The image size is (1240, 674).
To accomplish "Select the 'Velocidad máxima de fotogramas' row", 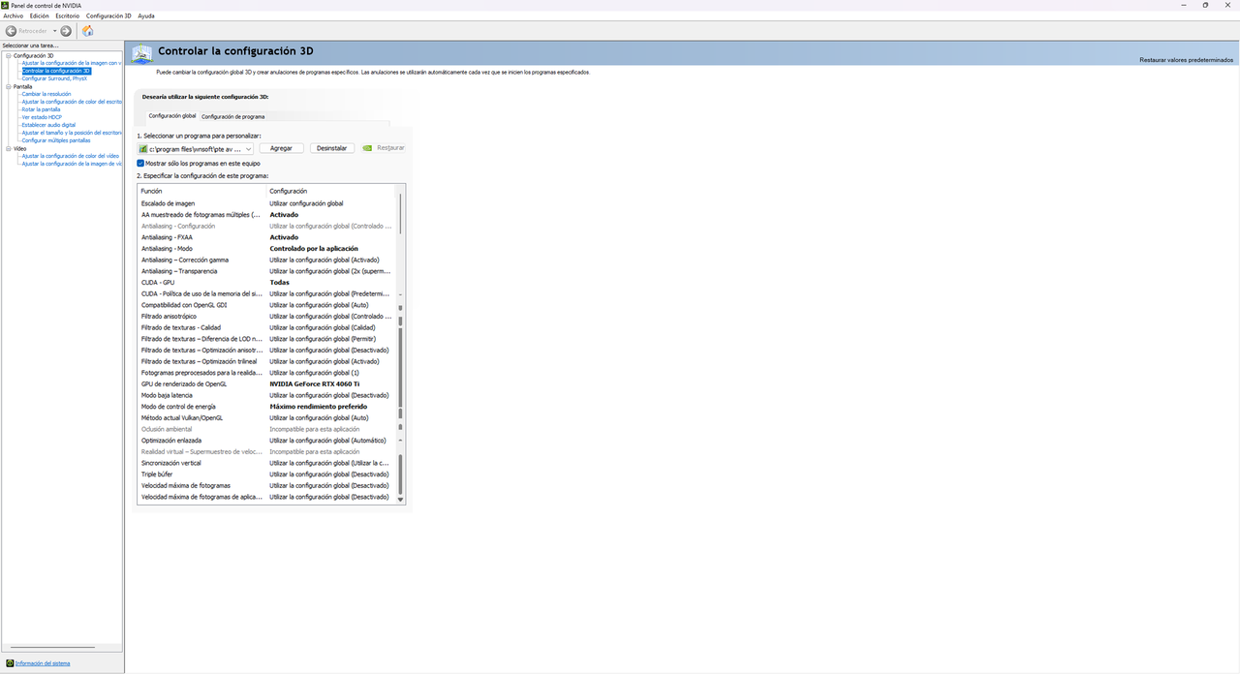I will [266, 486].
